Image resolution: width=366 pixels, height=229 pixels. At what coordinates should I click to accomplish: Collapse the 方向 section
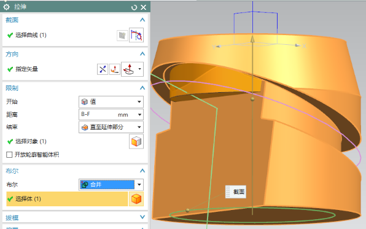click(142, 54)
